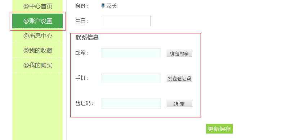Click the 验证码: field label
Image resolution: width=291 pixels, height=140 pixels.
coord(84,103)
